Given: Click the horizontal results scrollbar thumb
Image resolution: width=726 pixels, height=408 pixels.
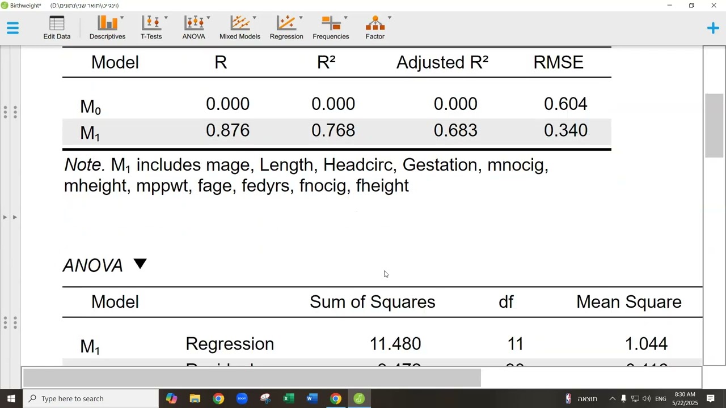Looking at the screenshot, I should [252, 377].
